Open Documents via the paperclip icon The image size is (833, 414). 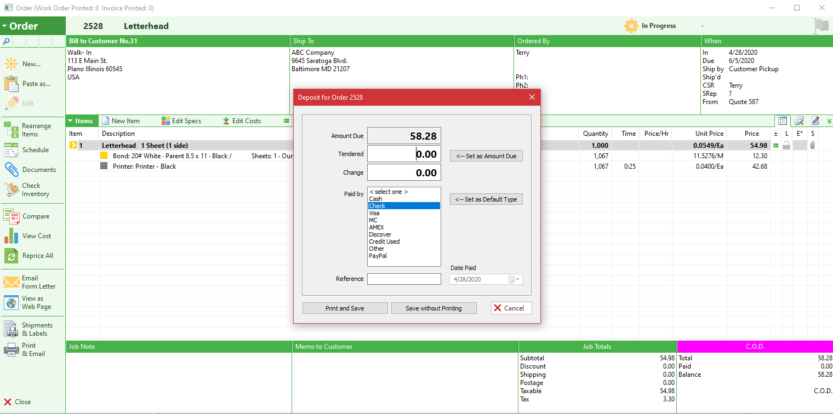11,170
